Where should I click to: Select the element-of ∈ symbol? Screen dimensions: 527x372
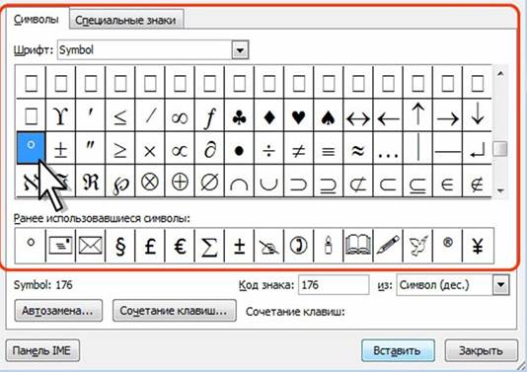[x=447, y=181]
